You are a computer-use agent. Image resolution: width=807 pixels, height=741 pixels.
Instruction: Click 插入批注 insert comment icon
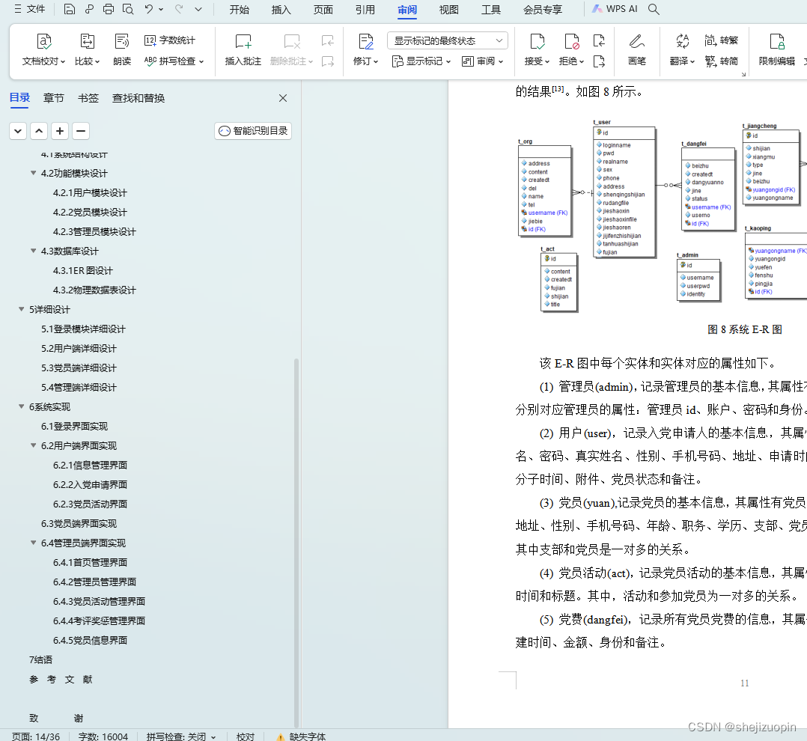point(243,41)
